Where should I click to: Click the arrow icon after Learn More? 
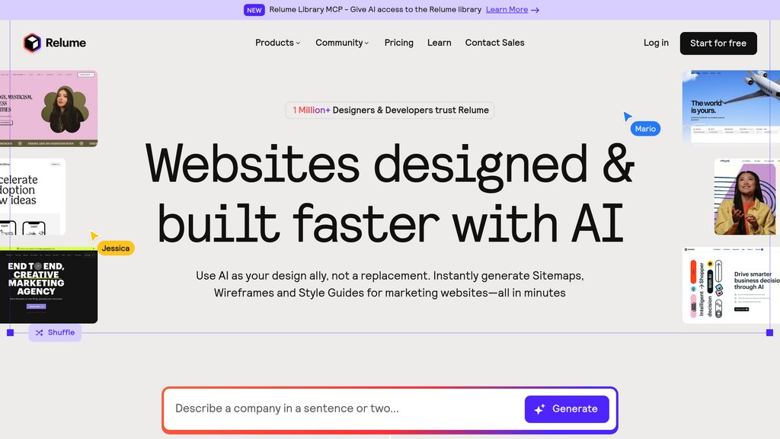(535, 10)
